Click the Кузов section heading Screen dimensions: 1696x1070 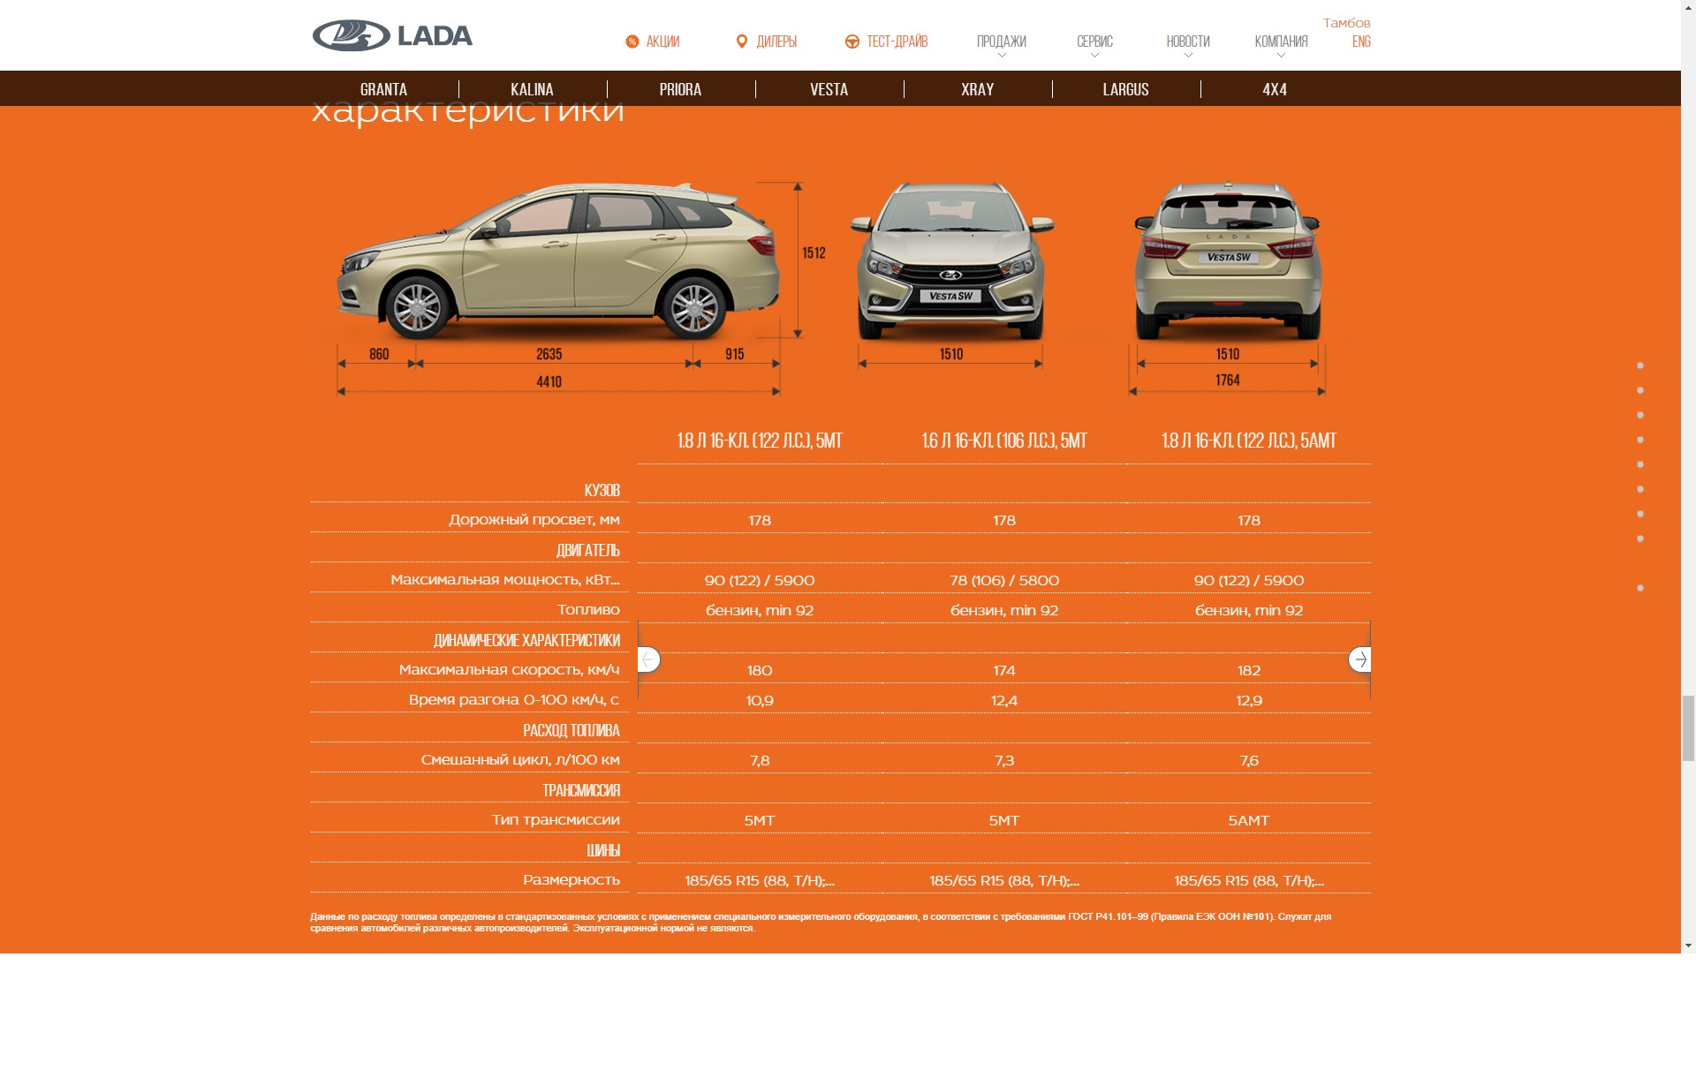tap(602, 490)
